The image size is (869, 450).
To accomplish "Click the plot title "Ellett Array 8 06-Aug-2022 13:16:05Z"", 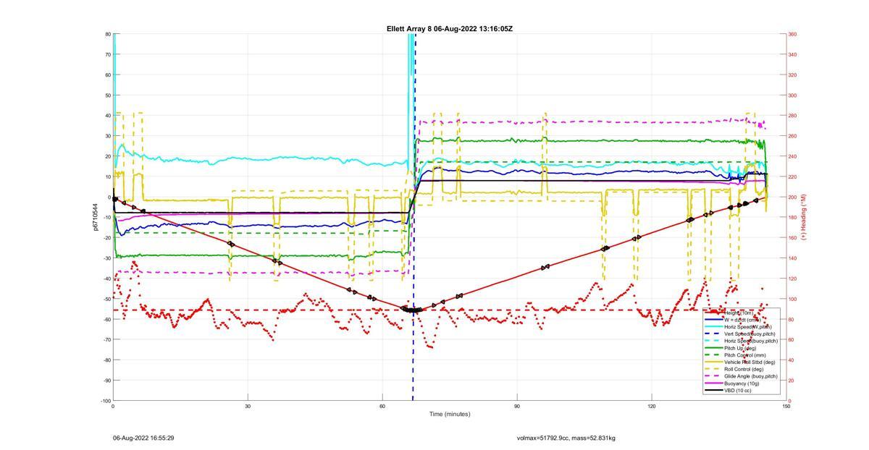I will [450, 29].
